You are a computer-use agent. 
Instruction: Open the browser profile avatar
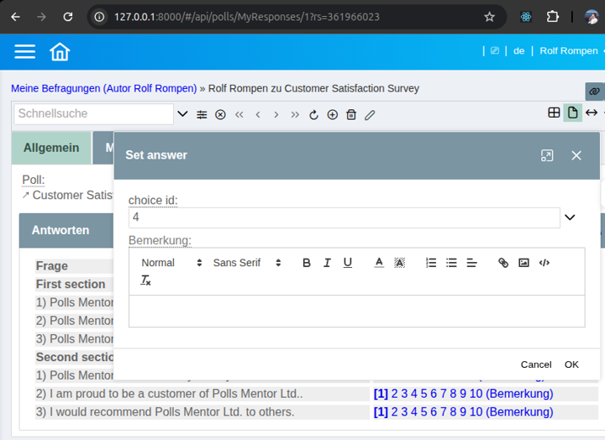tap(591, 17)
